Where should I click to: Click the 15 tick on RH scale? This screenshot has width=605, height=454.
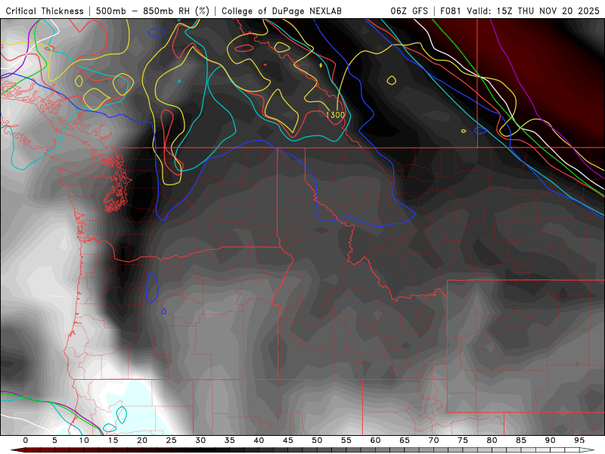tap(113, 440)
